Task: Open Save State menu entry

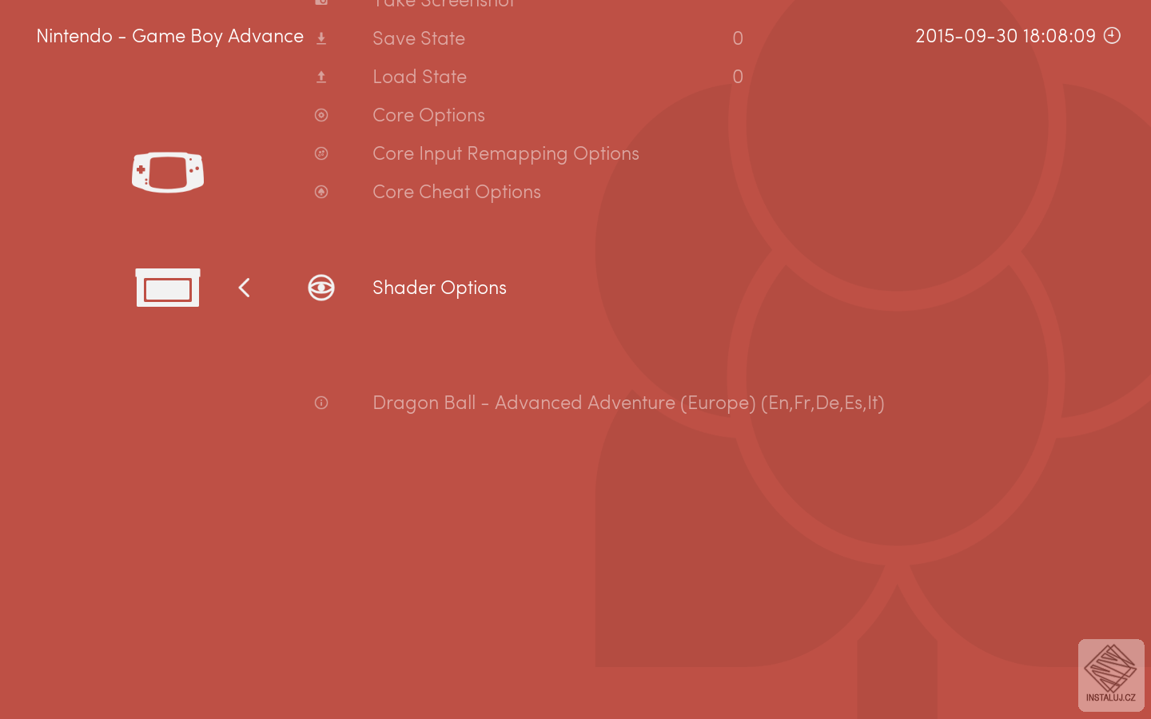Action: pos(419,38)
